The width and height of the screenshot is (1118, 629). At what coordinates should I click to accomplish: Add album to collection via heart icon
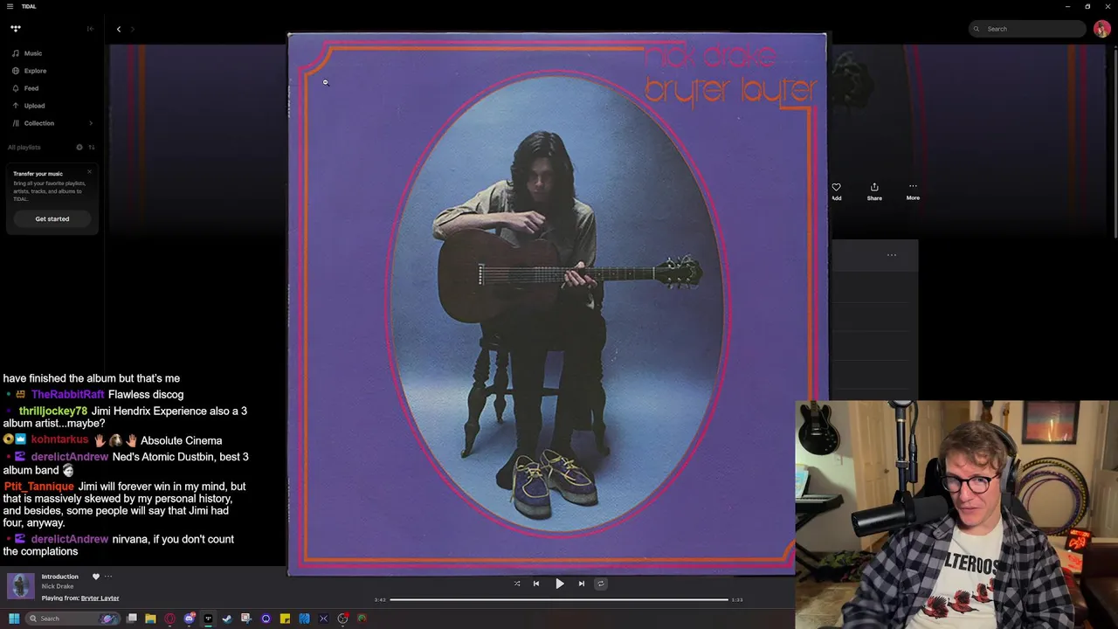coord(836,190)
